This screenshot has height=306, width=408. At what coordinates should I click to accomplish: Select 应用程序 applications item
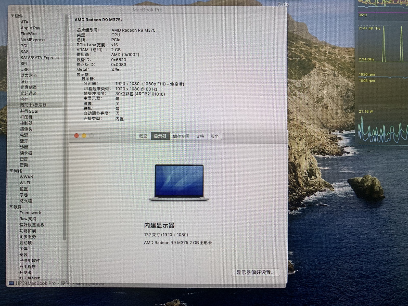(28, 266)
